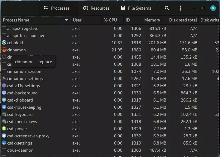
Task: Click the csd-clipboard process icon
Action: [4, 100]
